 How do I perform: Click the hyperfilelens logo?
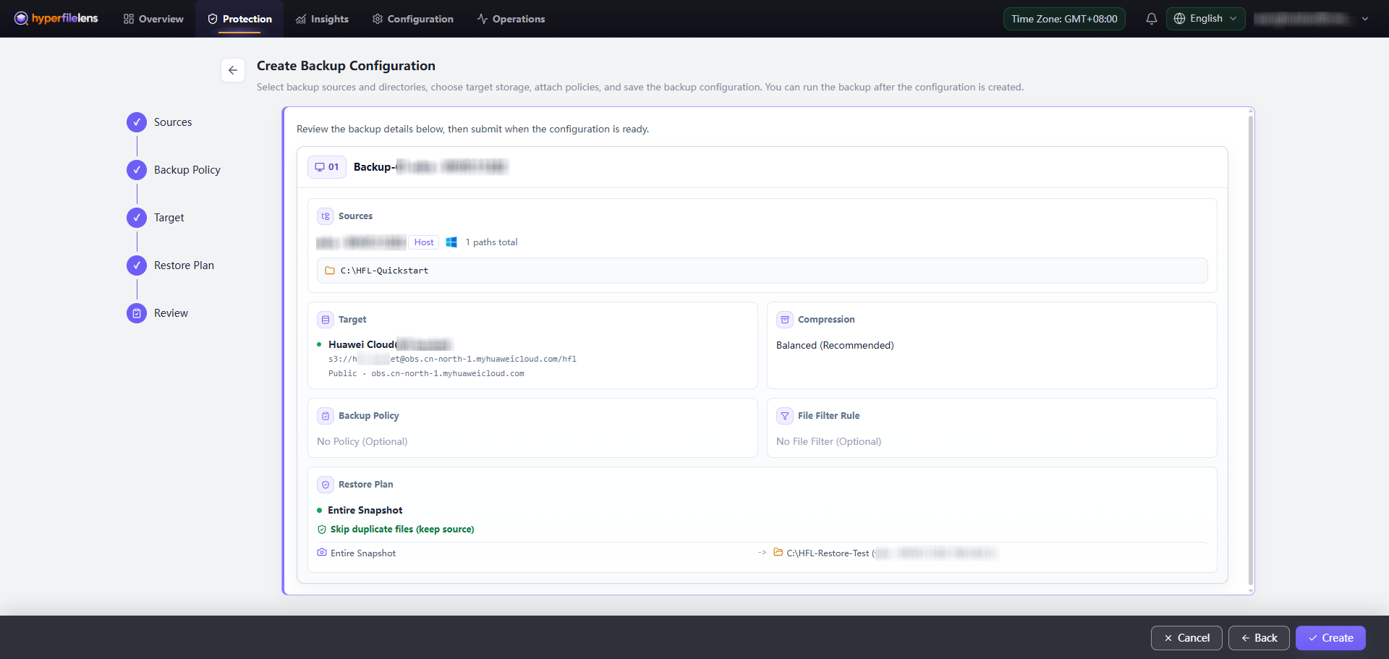[x=56, y=19]
